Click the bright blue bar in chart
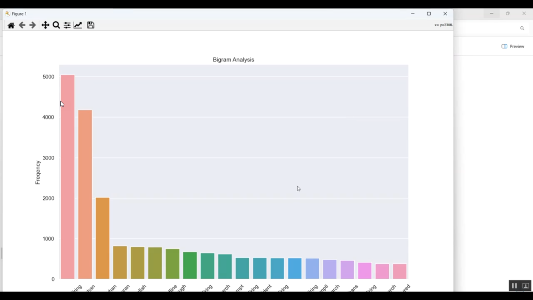The image size is (533, 300). click(295, 268)
